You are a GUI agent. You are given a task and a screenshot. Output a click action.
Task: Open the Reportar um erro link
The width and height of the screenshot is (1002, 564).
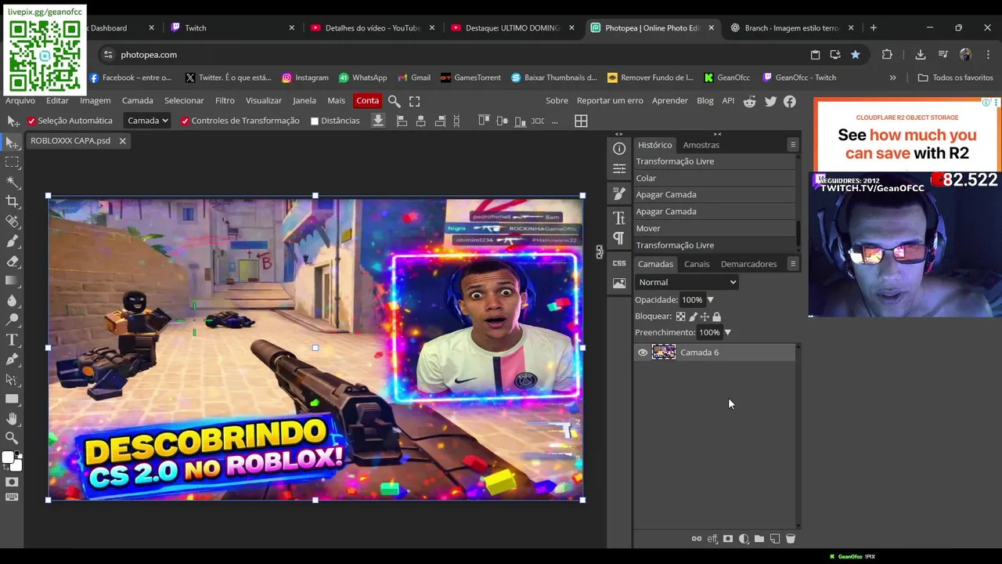click(x=610, y=100)
